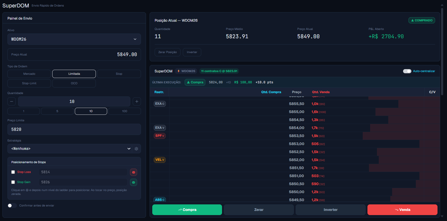Screen dimensions: 447x221
Task: Select OCO order type
Action: coord(74,83)
